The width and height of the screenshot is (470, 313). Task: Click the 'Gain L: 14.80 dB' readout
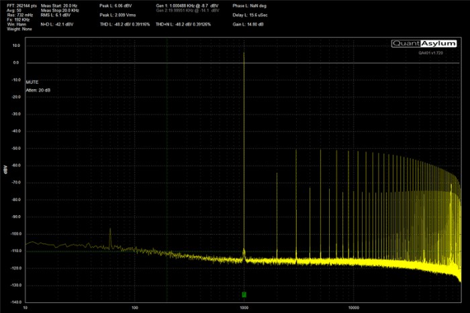(248, 25)
